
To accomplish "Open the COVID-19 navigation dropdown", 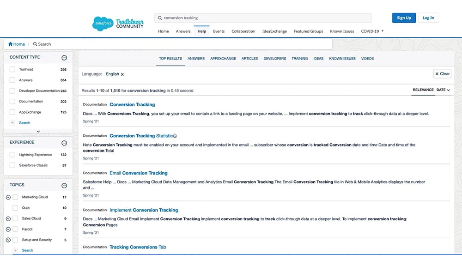I will click(382, 31).
